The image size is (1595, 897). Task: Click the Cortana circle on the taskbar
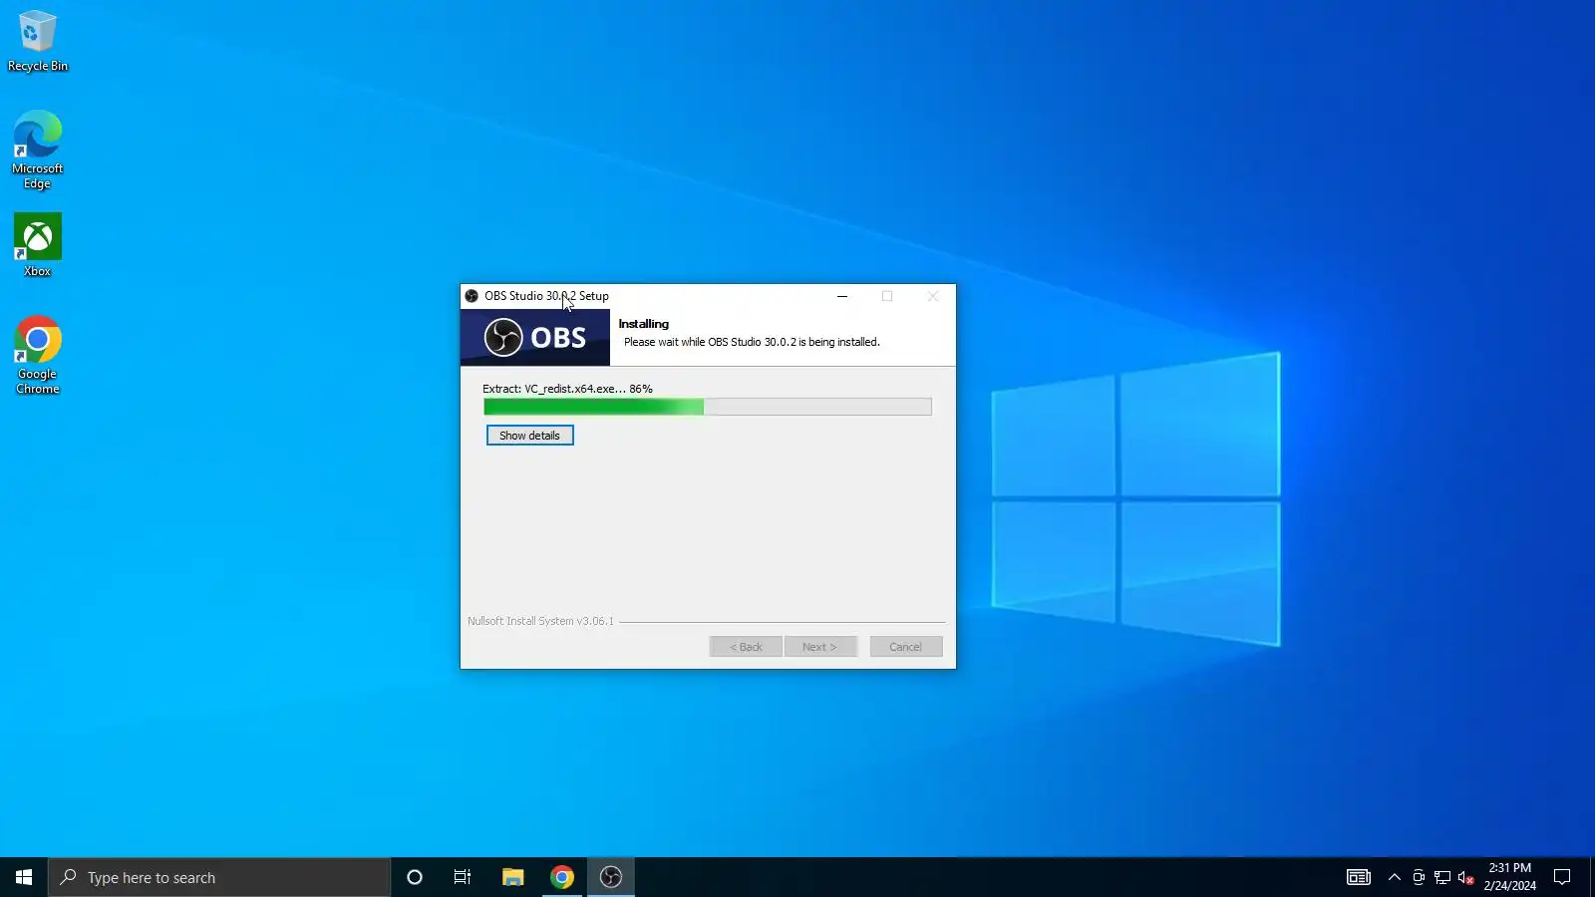pyautogui.click(x=415, y=877)
